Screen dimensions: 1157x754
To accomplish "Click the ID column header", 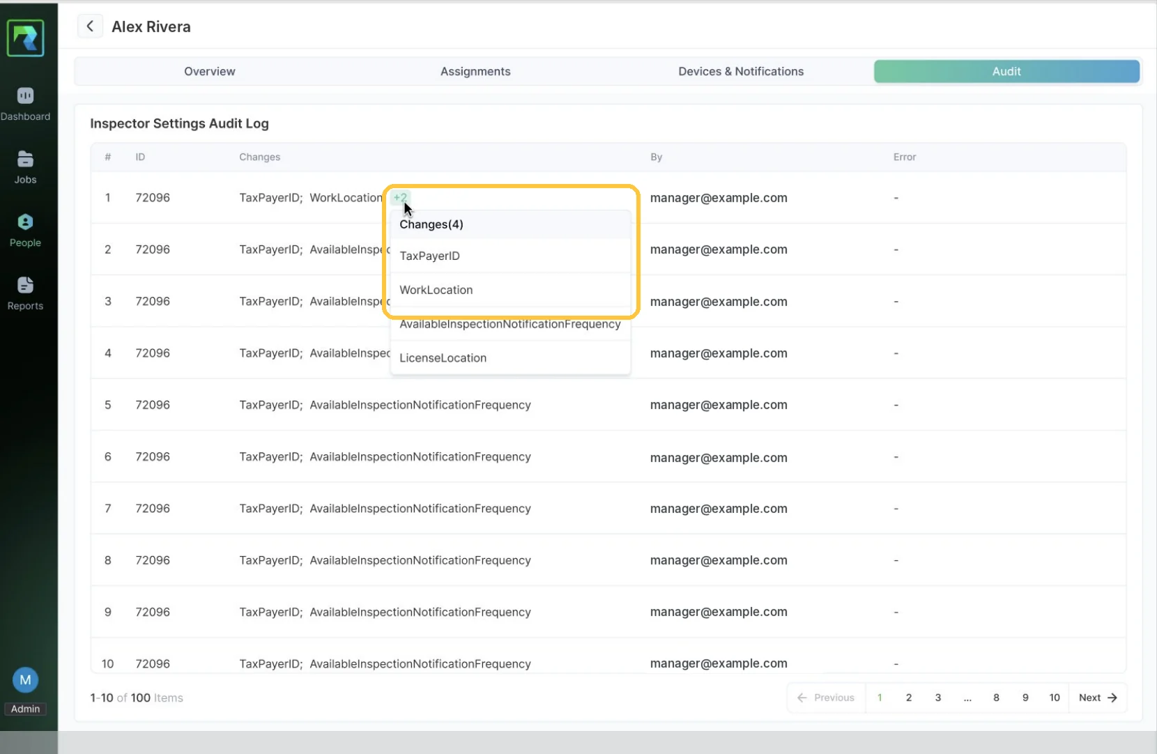I will point(140,157).
